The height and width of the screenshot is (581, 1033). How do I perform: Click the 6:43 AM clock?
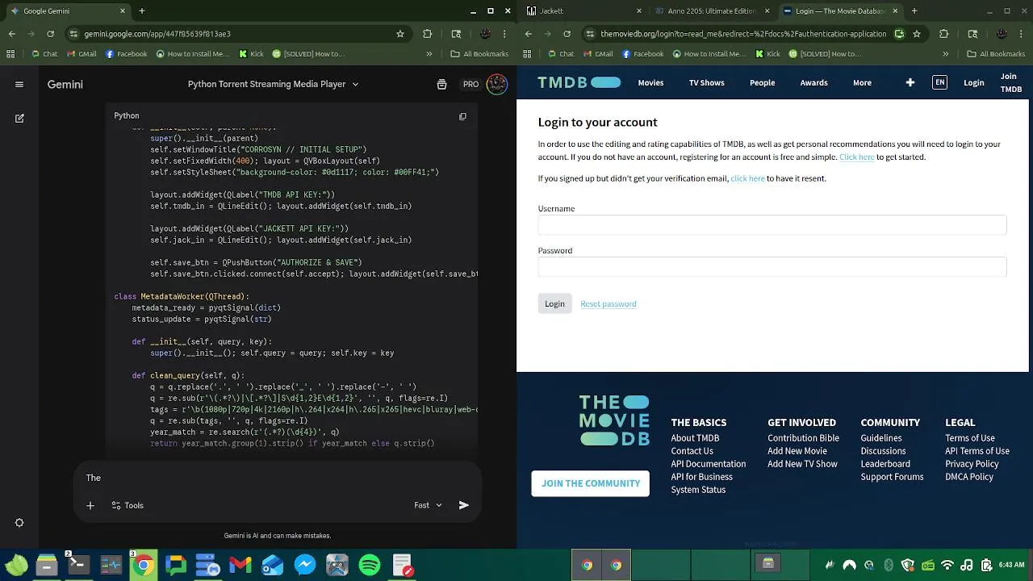pyautogui.click(x=1011, y=565)
